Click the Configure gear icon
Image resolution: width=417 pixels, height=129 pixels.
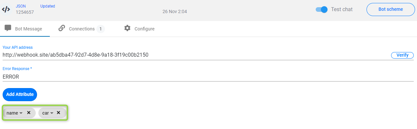pos(127,28)
